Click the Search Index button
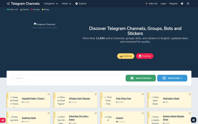 [172, 78]
